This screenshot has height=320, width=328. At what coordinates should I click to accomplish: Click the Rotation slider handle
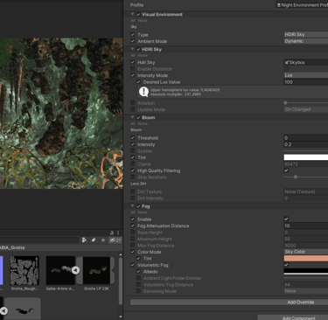click(x=285, y=103)
